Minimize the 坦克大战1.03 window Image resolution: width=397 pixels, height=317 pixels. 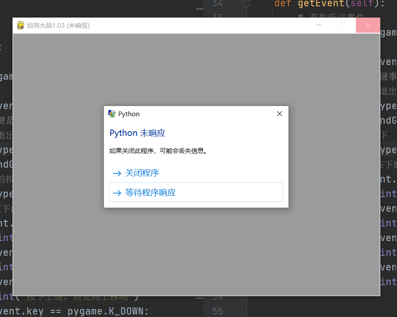tap(319, 25)
